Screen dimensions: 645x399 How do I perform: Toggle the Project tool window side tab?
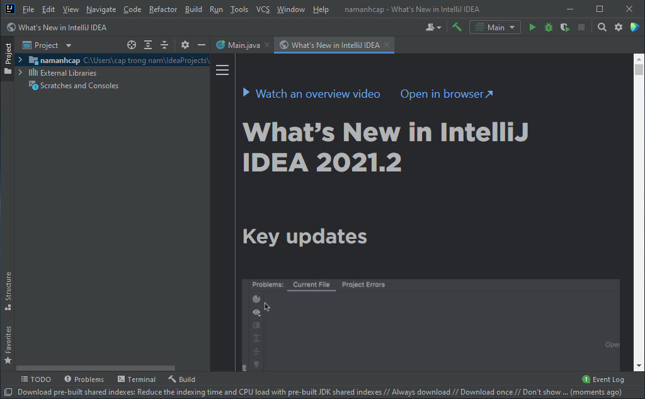pyautogui.click(x=8, y=58)
